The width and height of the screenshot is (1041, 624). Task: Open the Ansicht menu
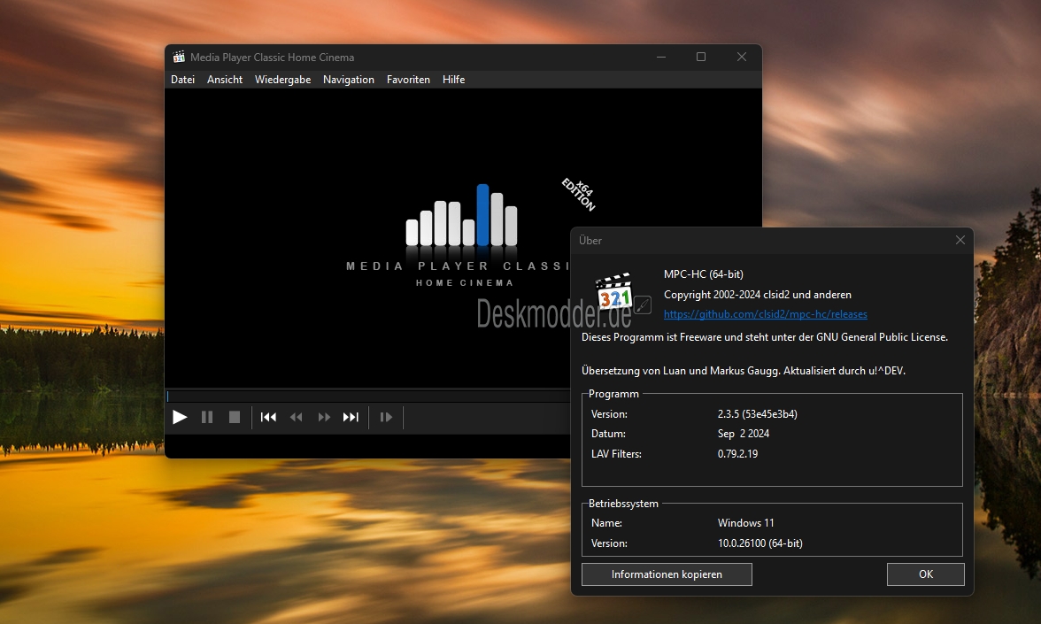[x=225, y=80]
